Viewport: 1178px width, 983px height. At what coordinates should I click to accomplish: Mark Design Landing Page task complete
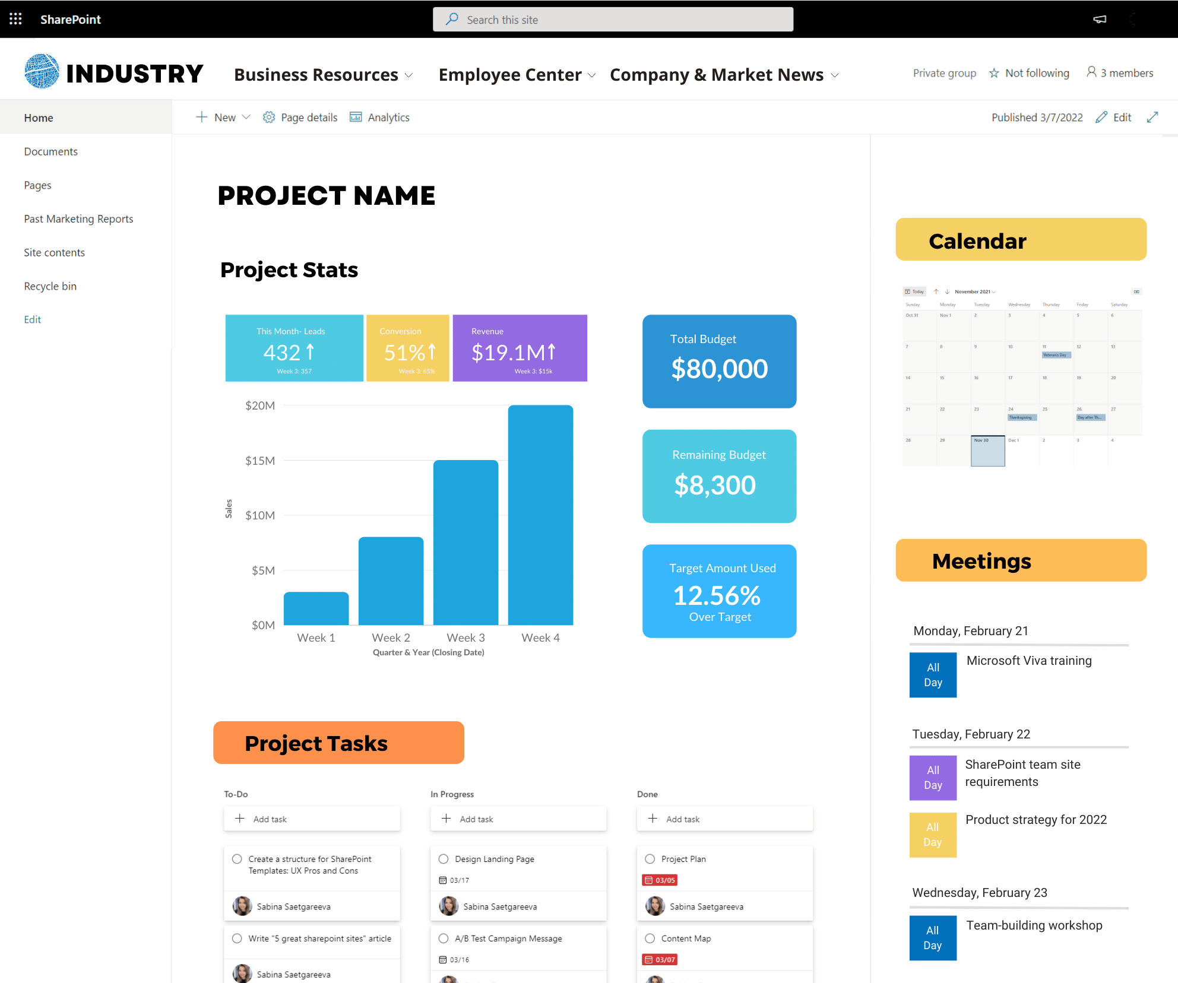[444, 859]
